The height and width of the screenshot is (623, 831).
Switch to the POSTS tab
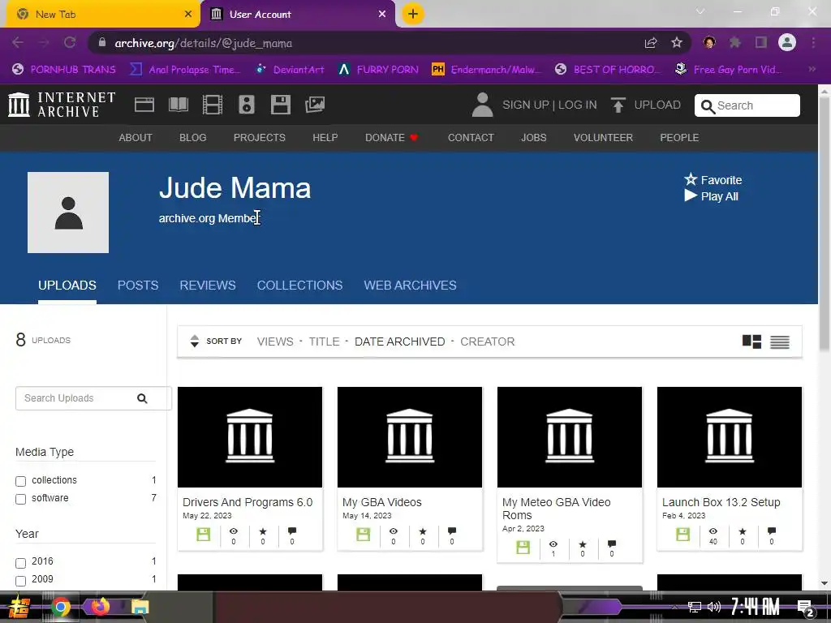138,286
